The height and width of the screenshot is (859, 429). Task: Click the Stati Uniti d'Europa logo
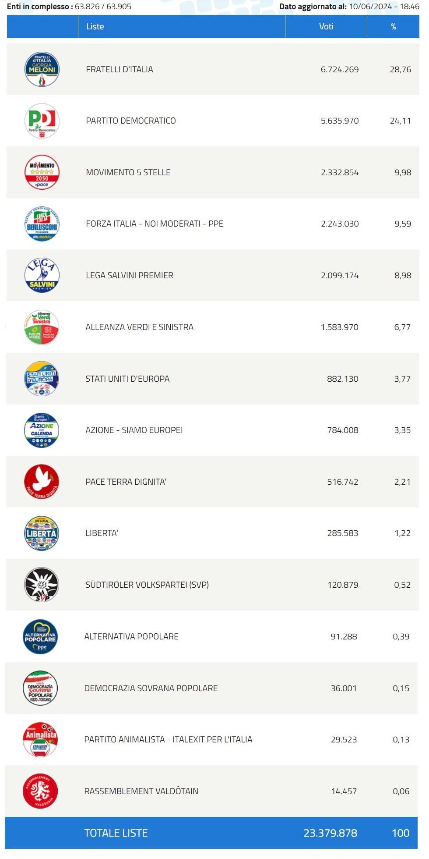(42, 379)
